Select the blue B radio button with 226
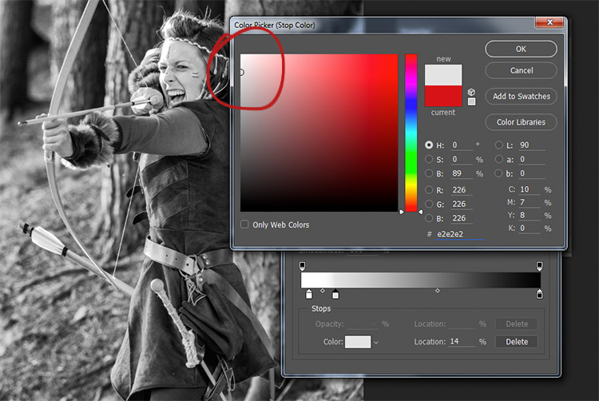Image resolution: width=599 pixels, height=401 pixels. [429, 218]
